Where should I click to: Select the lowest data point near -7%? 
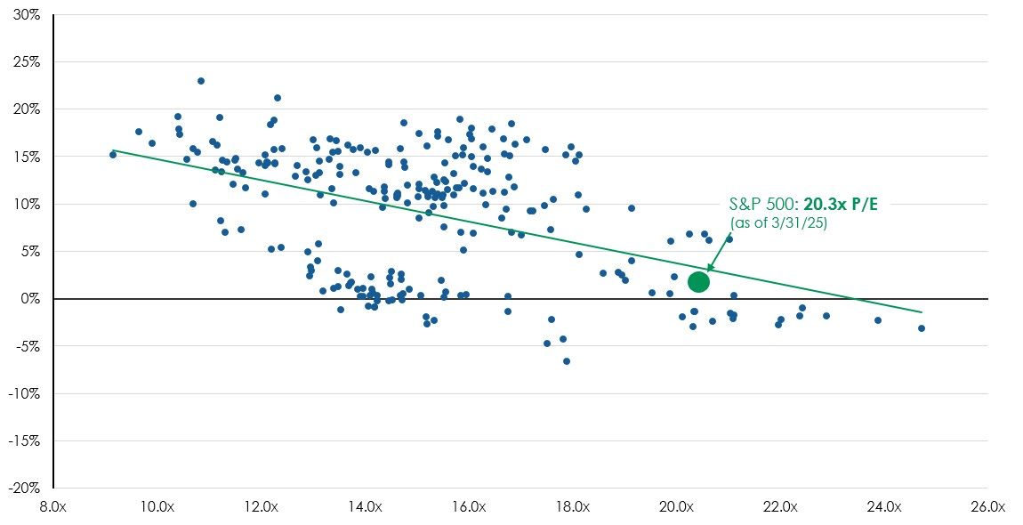click(x=567, y=361)
